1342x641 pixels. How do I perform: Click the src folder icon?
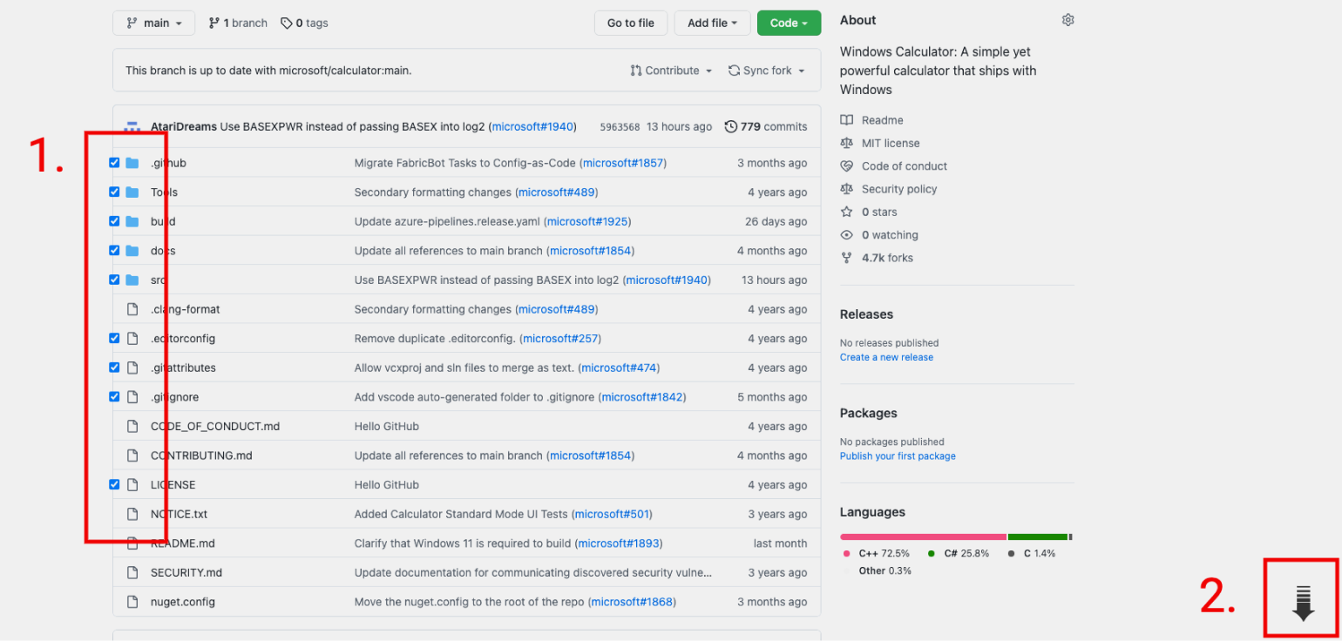[x=132, y=280]
